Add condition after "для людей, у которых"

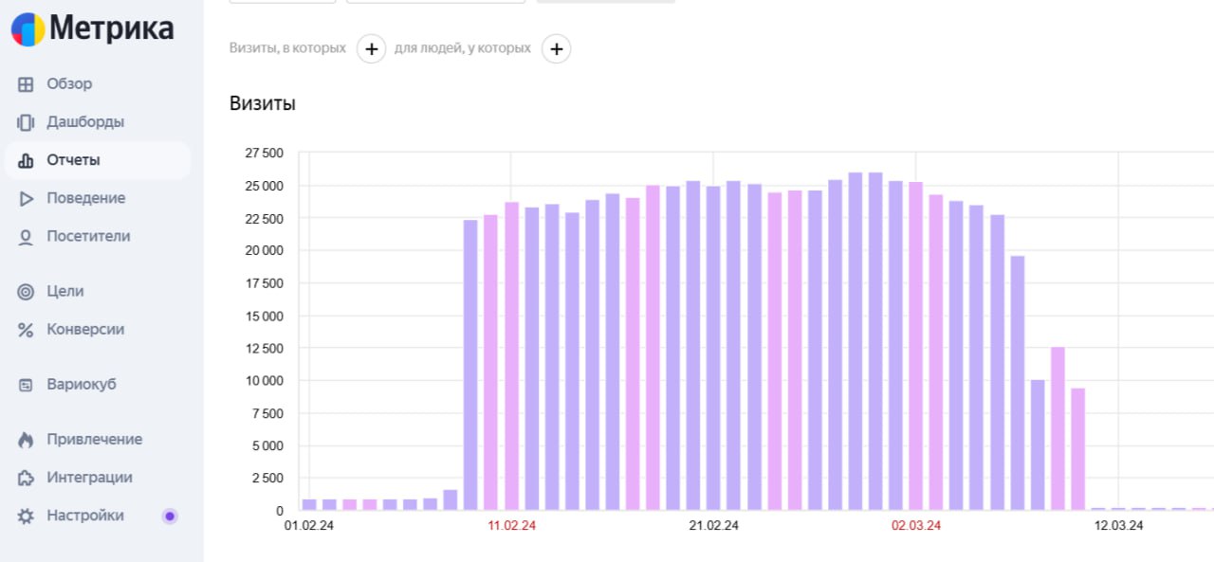556,48
